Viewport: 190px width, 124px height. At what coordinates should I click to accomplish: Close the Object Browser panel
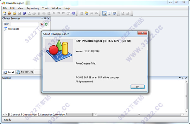pos(48,18)
